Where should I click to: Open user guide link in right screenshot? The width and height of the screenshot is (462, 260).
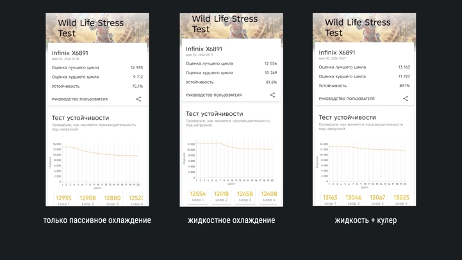[x=347, y=99]
